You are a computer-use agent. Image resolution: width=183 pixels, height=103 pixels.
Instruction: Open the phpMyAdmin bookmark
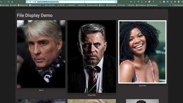[71, 5]
